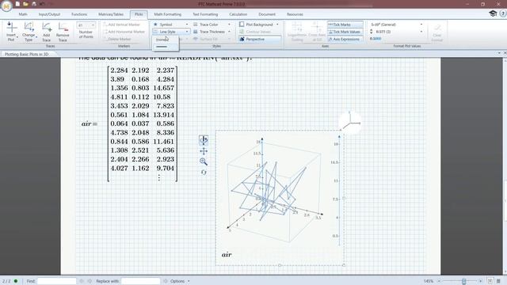507x285 pixels.
Task: Click the 3D axes orientation widget
Action: [351, 122]
